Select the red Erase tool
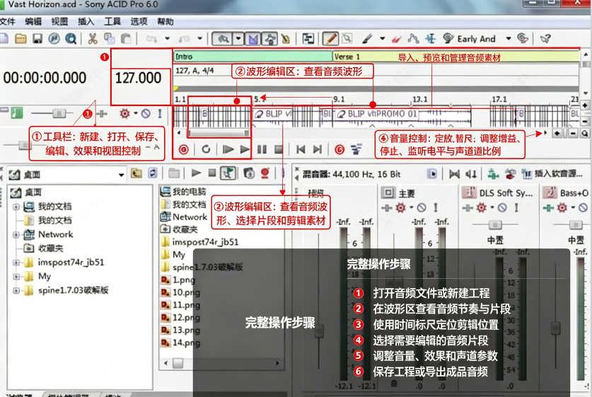 pyautogui.click(x=396, y=38)
